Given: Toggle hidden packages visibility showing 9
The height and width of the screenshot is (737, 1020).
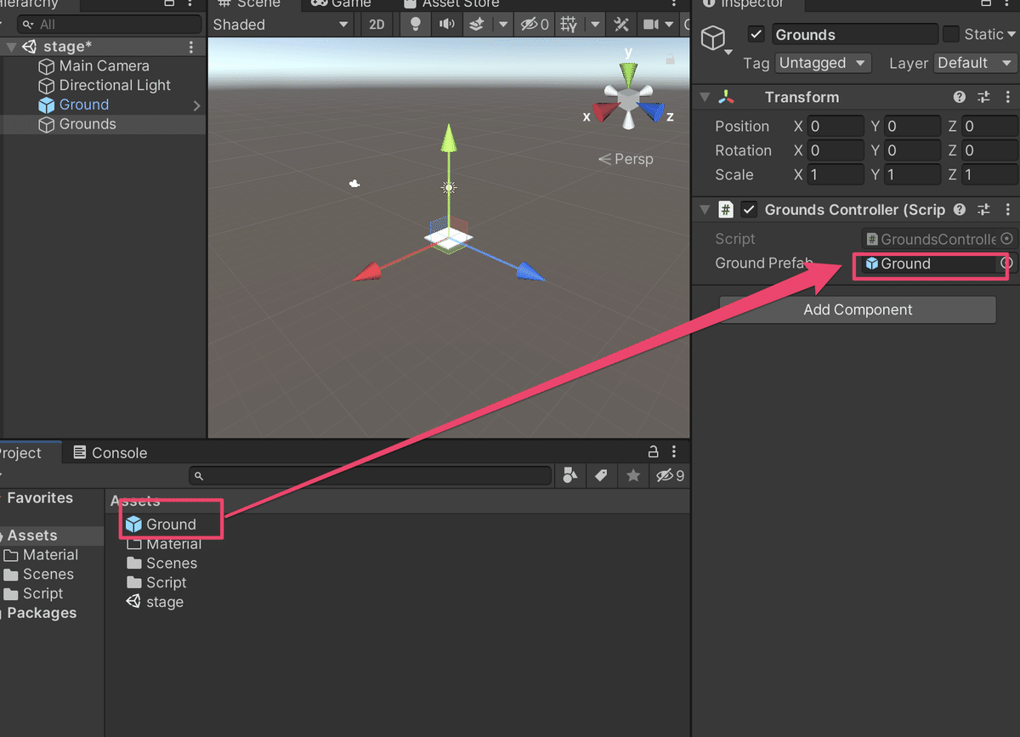Looking at the screenshot, I should [x=670, y=476].
